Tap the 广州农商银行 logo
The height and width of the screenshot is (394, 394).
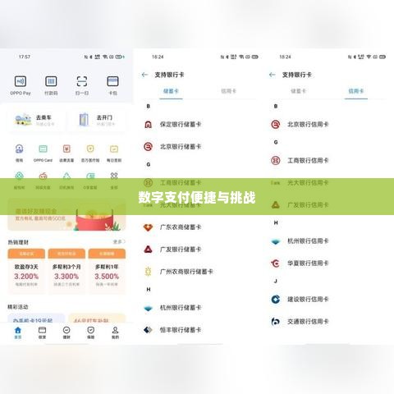[148, 272]
